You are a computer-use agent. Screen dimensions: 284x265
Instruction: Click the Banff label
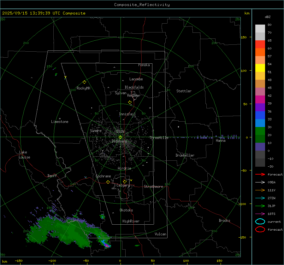(52, 176)
